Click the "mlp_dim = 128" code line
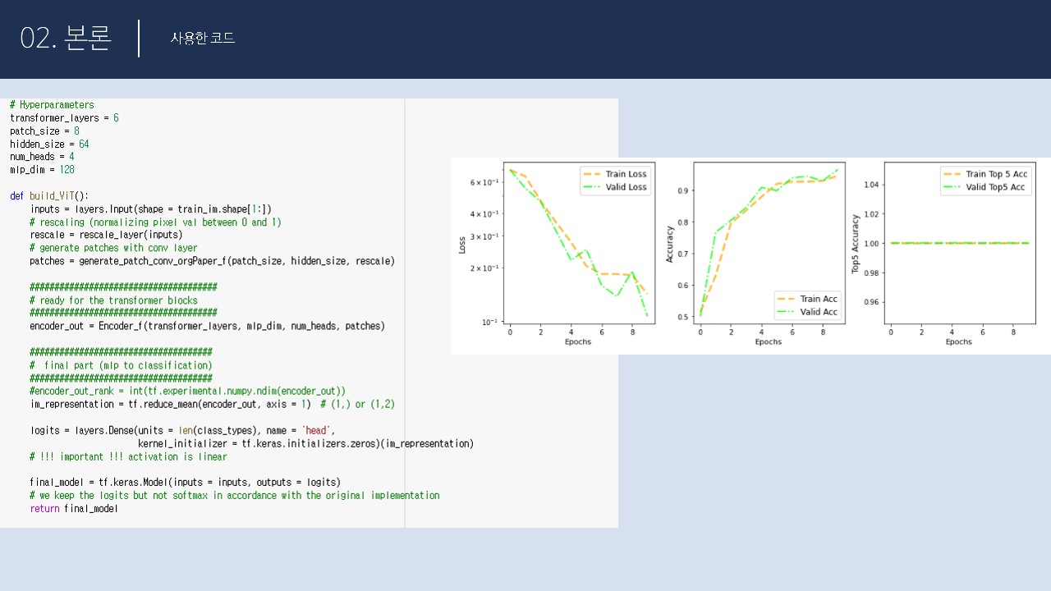The height and width of the screenshot is (591, 1051). 42,170
